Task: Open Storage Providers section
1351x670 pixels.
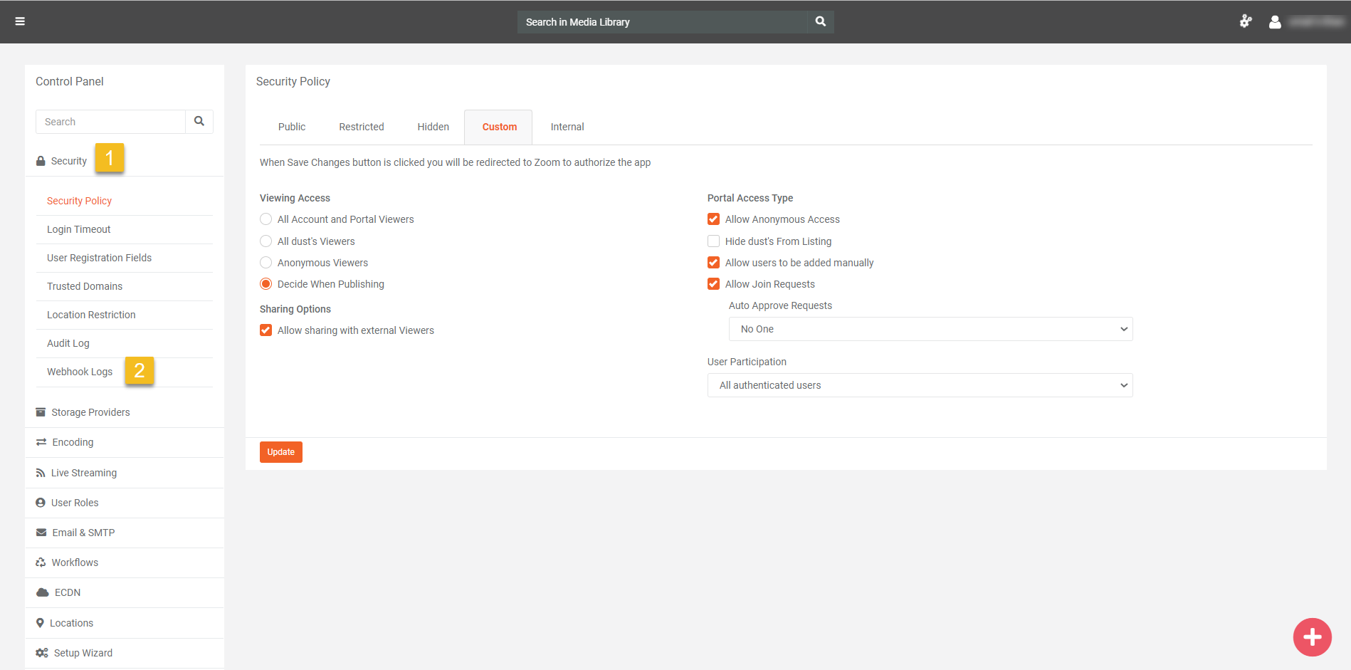Action: 90,412
